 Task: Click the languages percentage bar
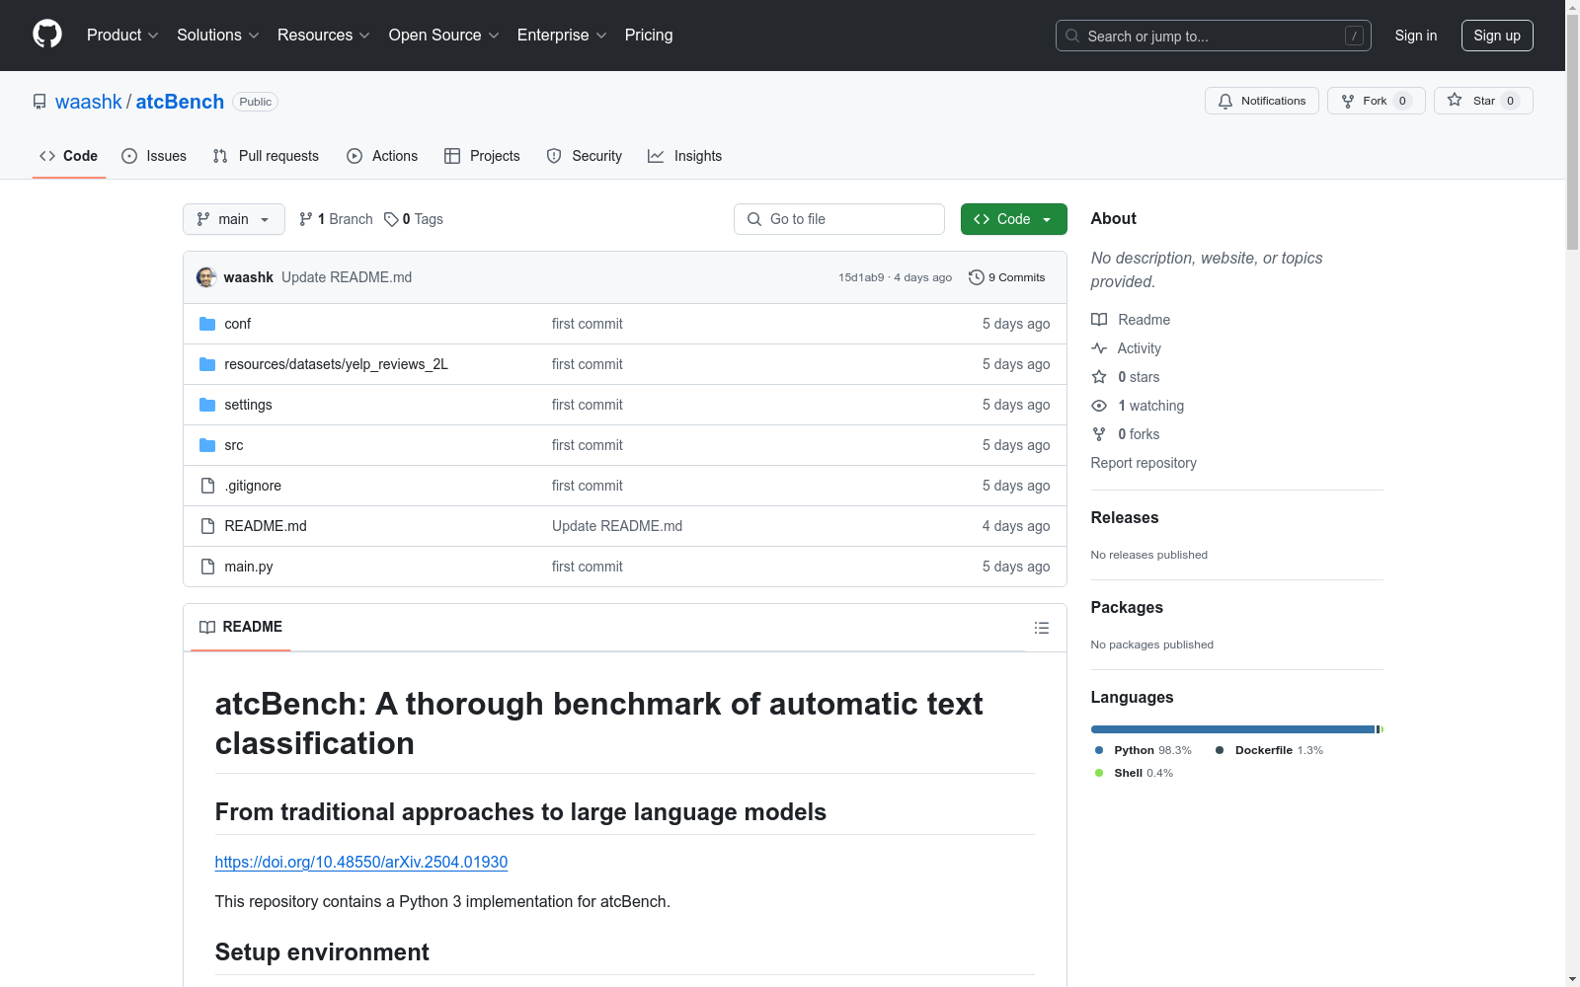point(1237,729)
